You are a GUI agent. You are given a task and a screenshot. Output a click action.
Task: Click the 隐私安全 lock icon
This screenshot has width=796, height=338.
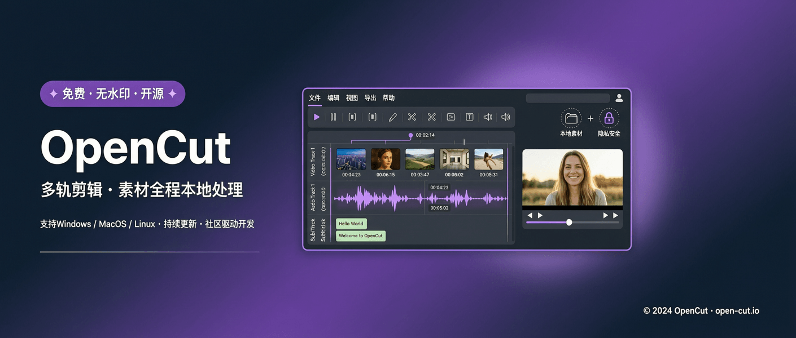click(609, 118)
